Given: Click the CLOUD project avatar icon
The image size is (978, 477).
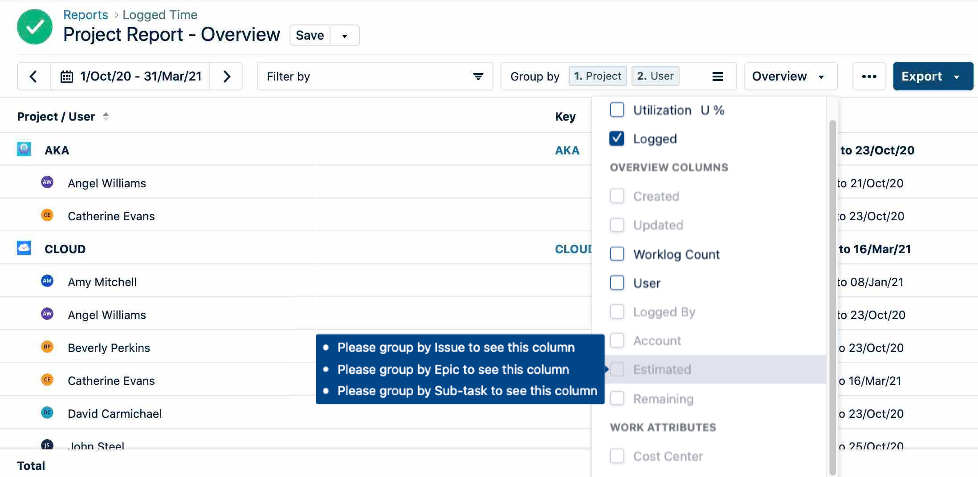Looking at the screenshot, I should [x=24, y=248].
